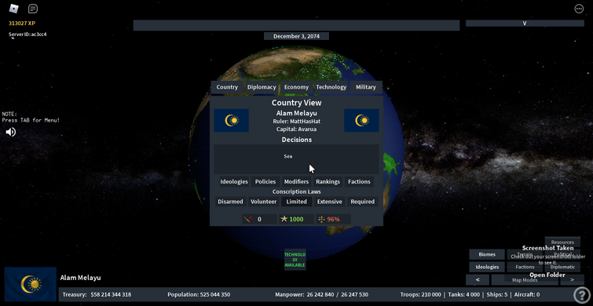Click the star political power icon
Viewport: 593px width, 306px height.
[x=284, y=219]
